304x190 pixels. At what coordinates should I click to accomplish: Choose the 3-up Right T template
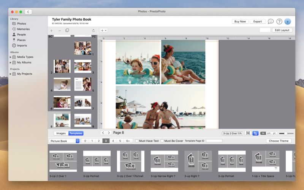click(198, 161)
